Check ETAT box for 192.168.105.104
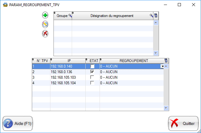Viewport: 201px width, 133px height. click(92, 83)
